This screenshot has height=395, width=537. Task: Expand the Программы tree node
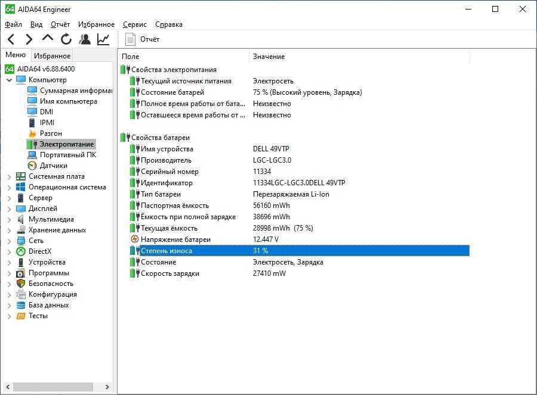[9, 273]
